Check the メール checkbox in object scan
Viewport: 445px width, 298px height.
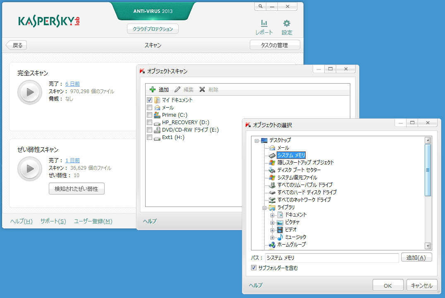click(x=150, y=107)
